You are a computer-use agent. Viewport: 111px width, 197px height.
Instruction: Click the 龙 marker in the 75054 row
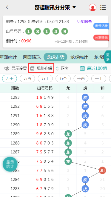68,161
